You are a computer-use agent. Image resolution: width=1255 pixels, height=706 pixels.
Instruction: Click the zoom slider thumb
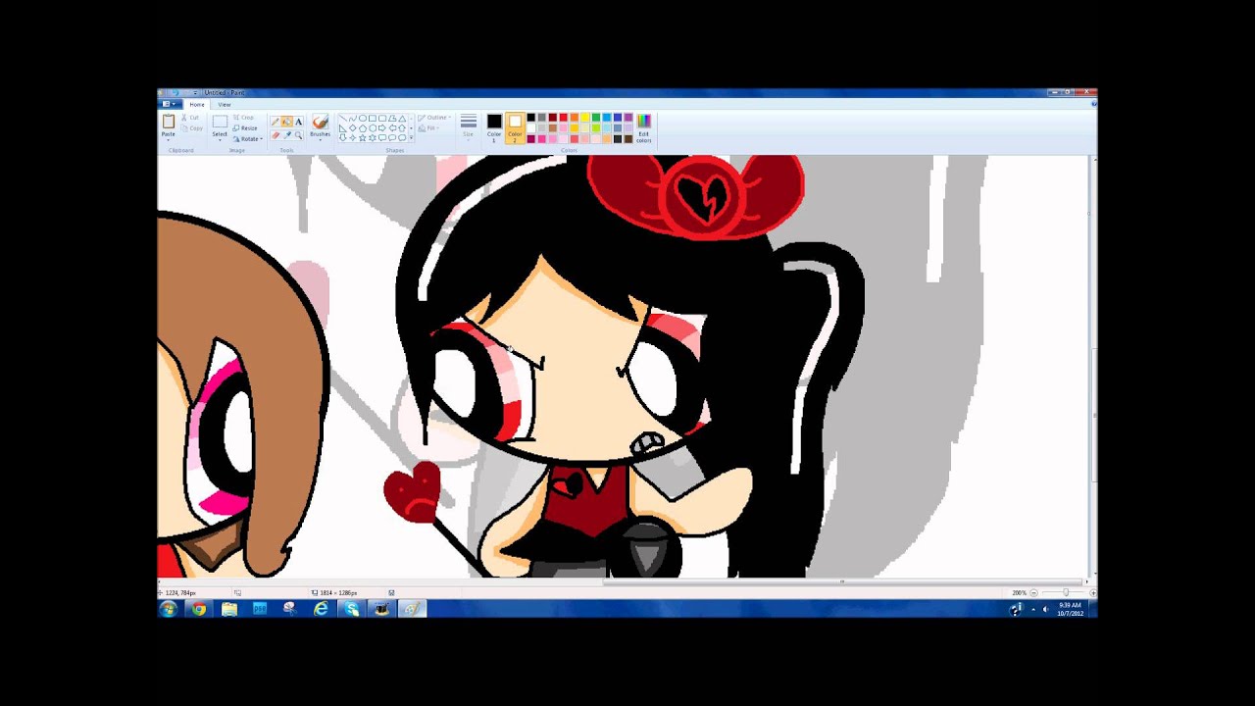pyautogui.click(x=1066, y=592)
